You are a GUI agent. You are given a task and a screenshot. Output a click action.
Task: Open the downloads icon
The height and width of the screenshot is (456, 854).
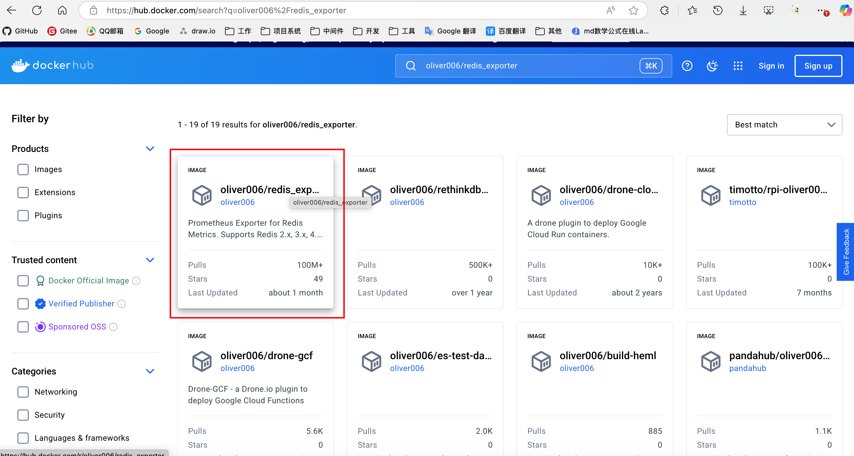[x=743, y=10]
